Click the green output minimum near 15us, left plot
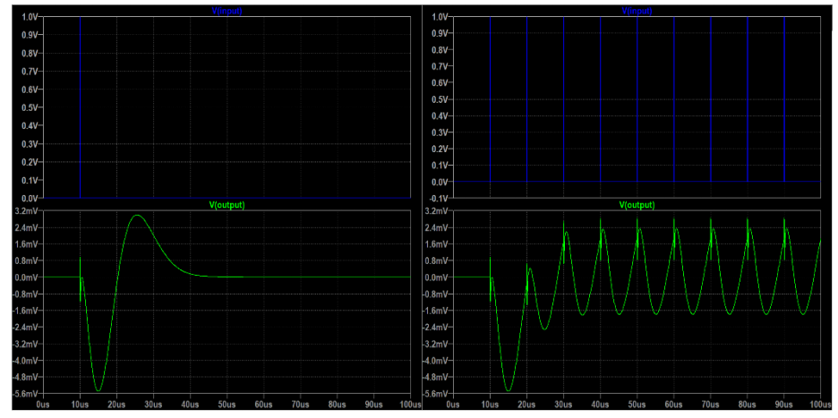This screenshot has width=838, height=418. tap(98, 390)
